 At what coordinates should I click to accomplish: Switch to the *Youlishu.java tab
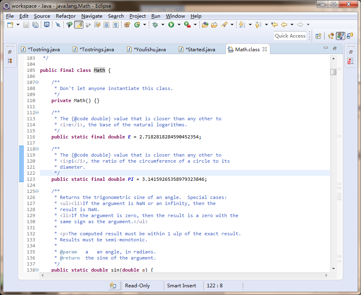point(147,49)
